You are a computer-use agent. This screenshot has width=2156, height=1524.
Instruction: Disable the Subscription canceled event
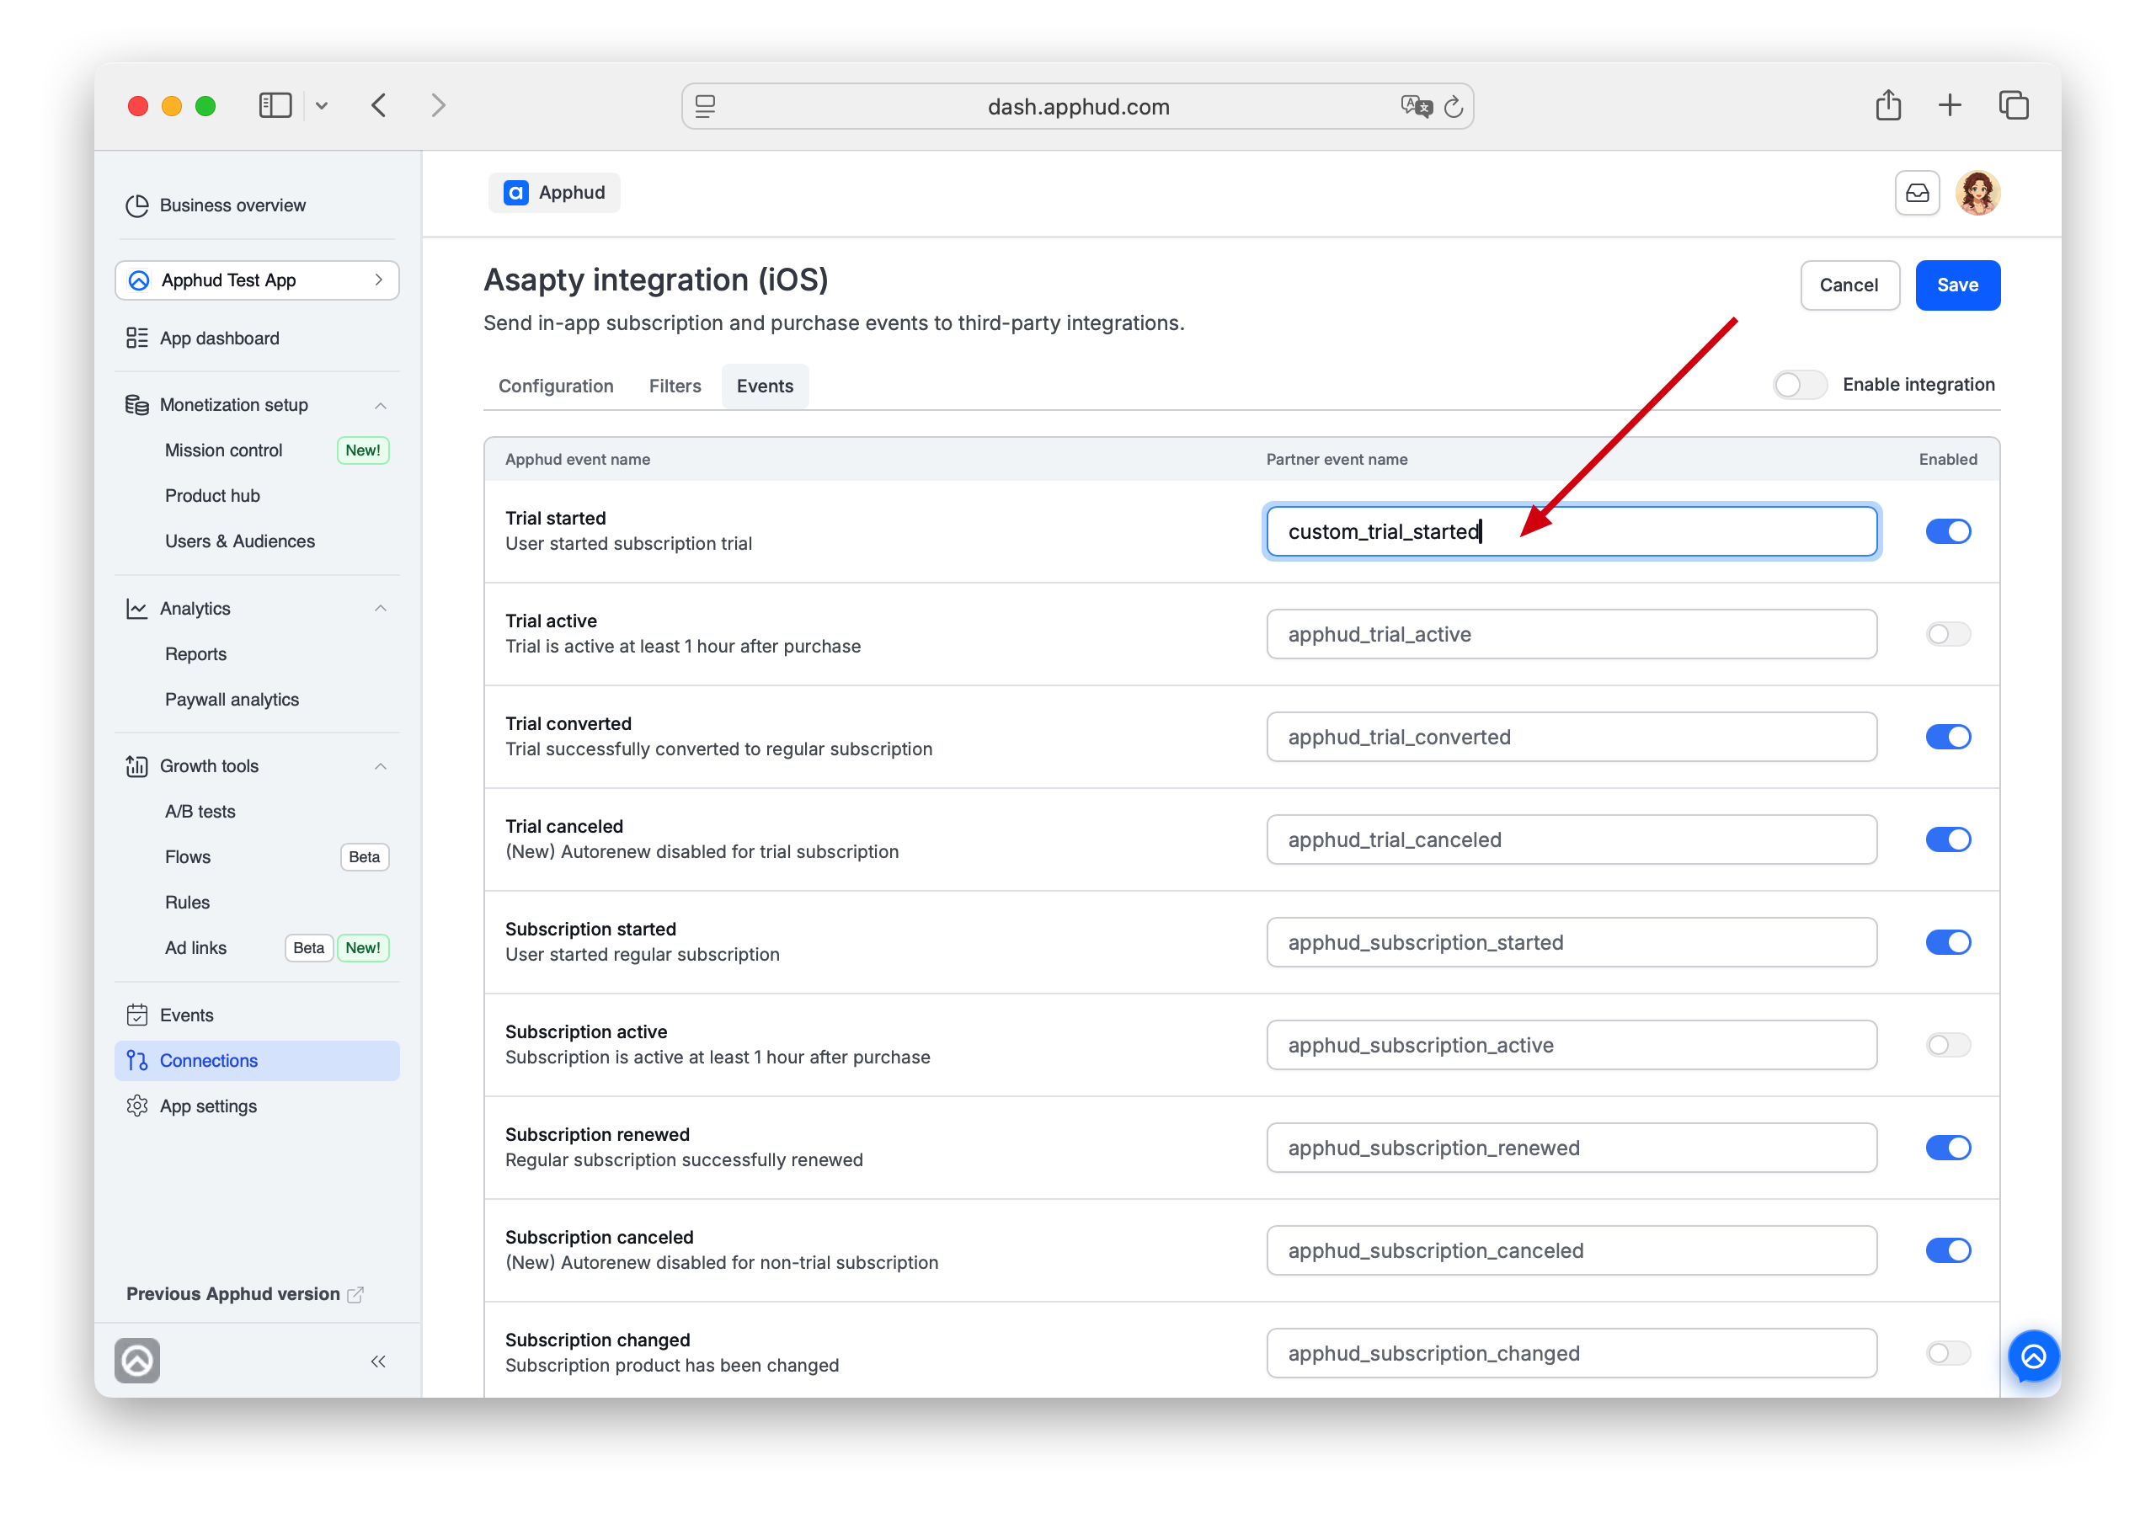[x=1949, y=1250]
